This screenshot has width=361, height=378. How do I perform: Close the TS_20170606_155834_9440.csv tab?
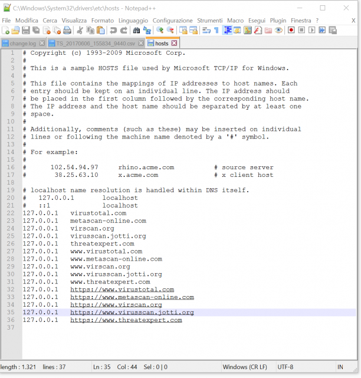pos(141,43)
